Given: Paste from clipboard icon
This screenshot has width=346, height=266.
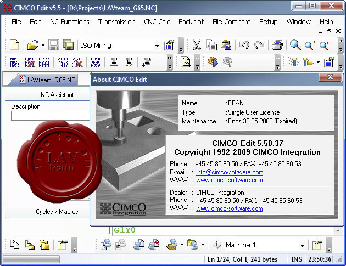Looking at the screenshot, I should pos(226,45).
